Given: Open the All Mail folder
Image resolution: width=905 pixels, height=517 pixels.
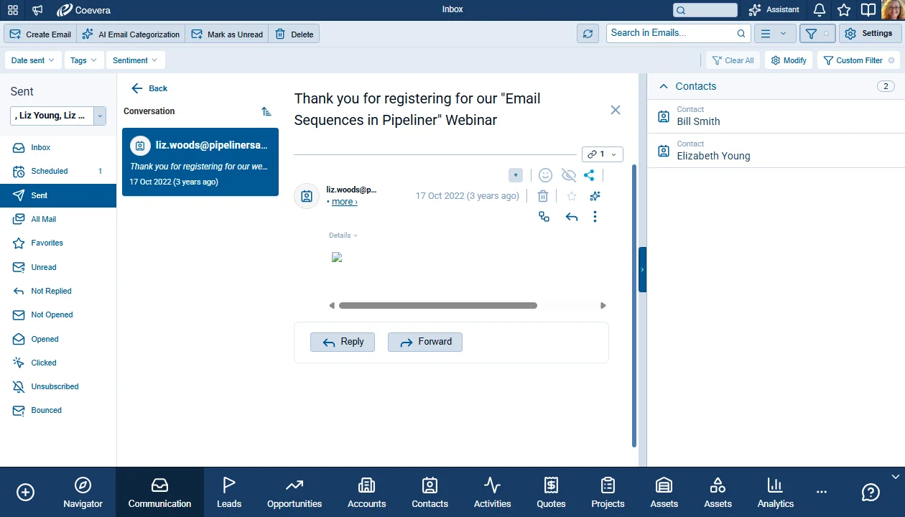Looking at the screenshot, I should (x=58, y=219).
